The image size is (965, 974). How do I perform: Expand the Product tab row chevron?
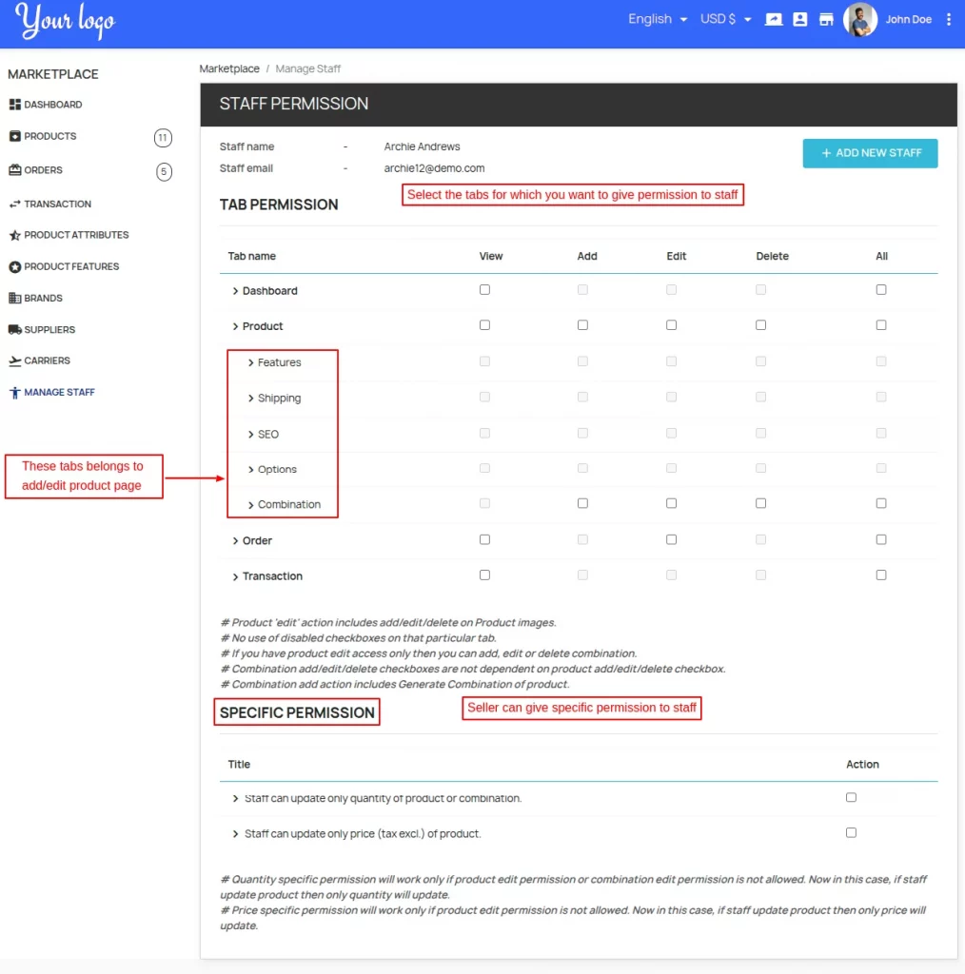235,326
